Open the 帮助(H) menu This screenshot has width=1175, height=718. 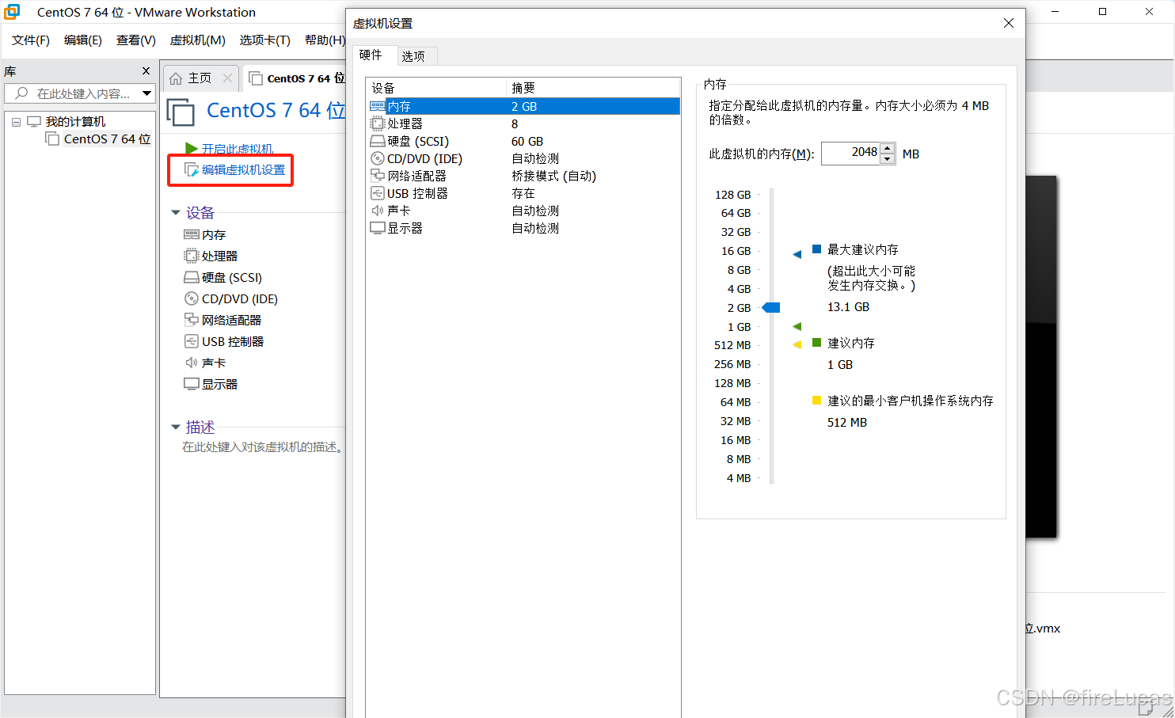[x=325, y=40]
